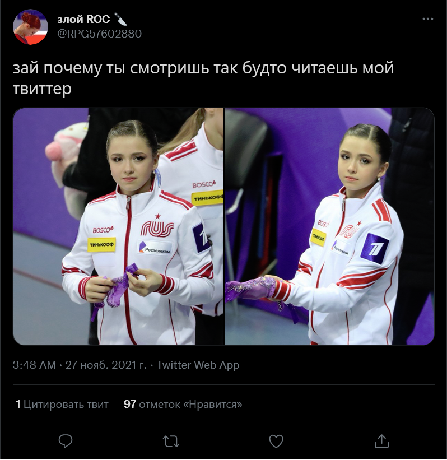Click the word твиттер in tweet text
The image size is (447, 460).
point(42,89)
